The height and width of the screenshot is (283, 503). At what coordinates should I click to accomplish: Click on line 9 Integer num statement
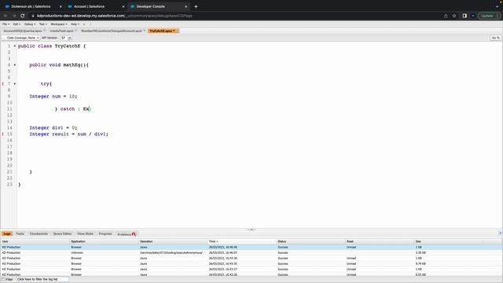tap(53, 96)
